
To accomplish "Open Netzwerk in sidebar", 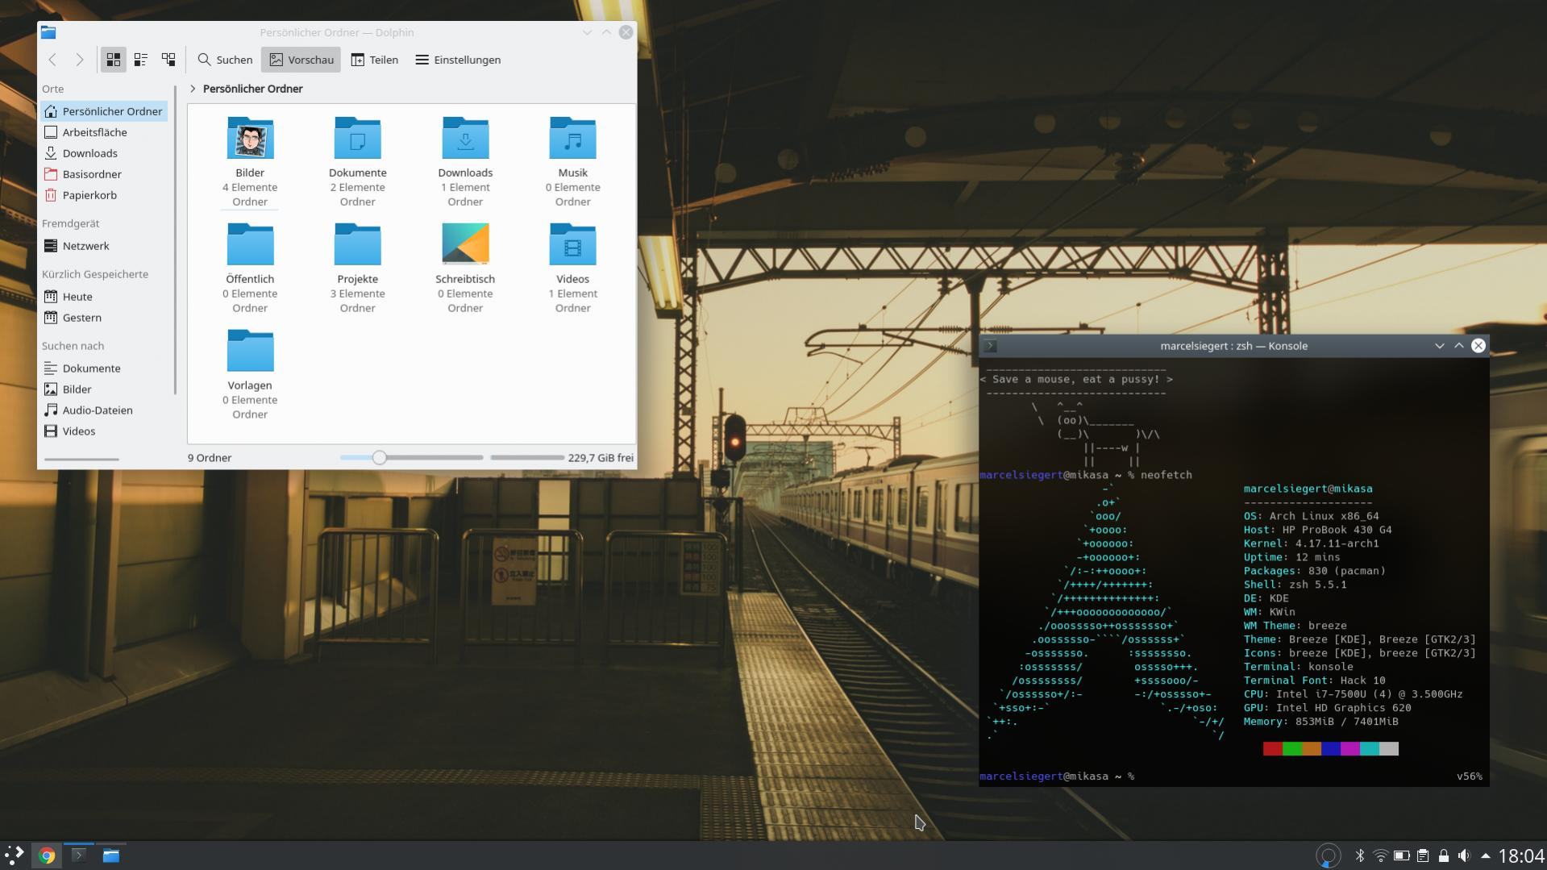I will [x=104, y=246].
